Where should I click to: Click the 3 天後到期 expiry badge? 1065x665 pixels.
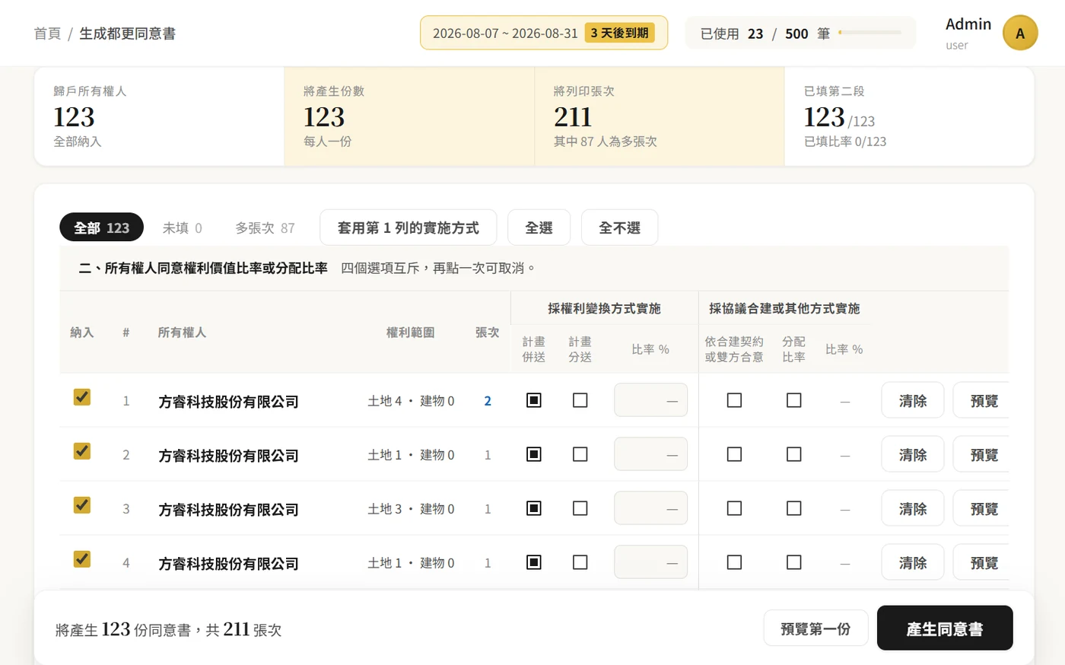tap(620, 33)
